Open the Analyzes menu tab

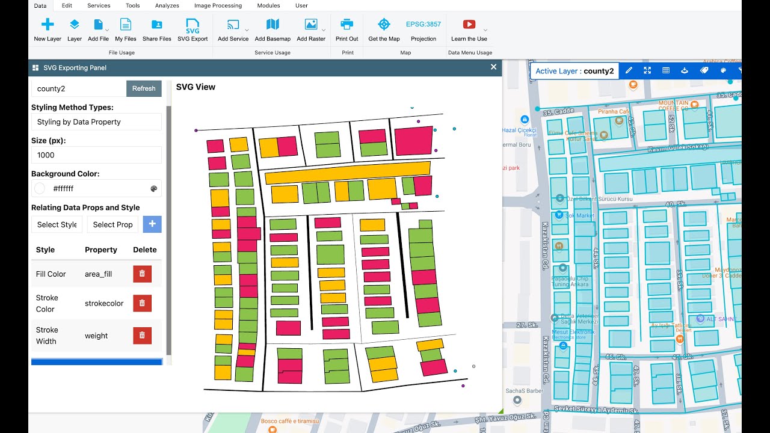click(167, 5)
